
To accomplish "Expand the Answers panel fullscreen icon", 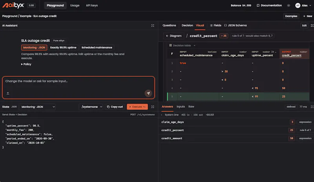I will [312, 107].
